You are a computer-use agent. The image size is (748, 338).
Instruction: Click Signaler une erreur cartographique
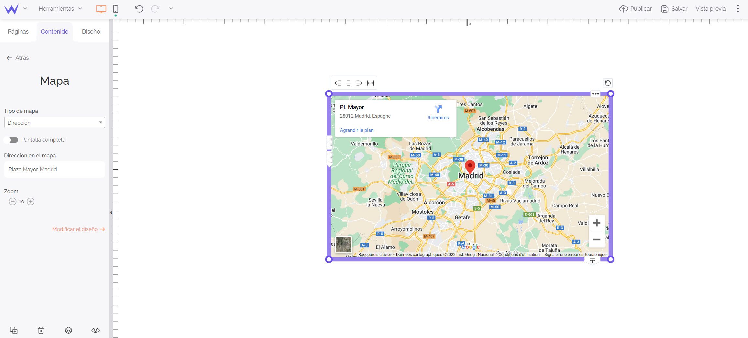point(575,255)
